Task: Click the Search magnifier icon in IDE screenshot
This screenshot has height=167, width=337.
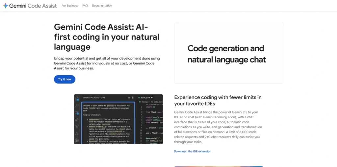Action: [77, 106]
